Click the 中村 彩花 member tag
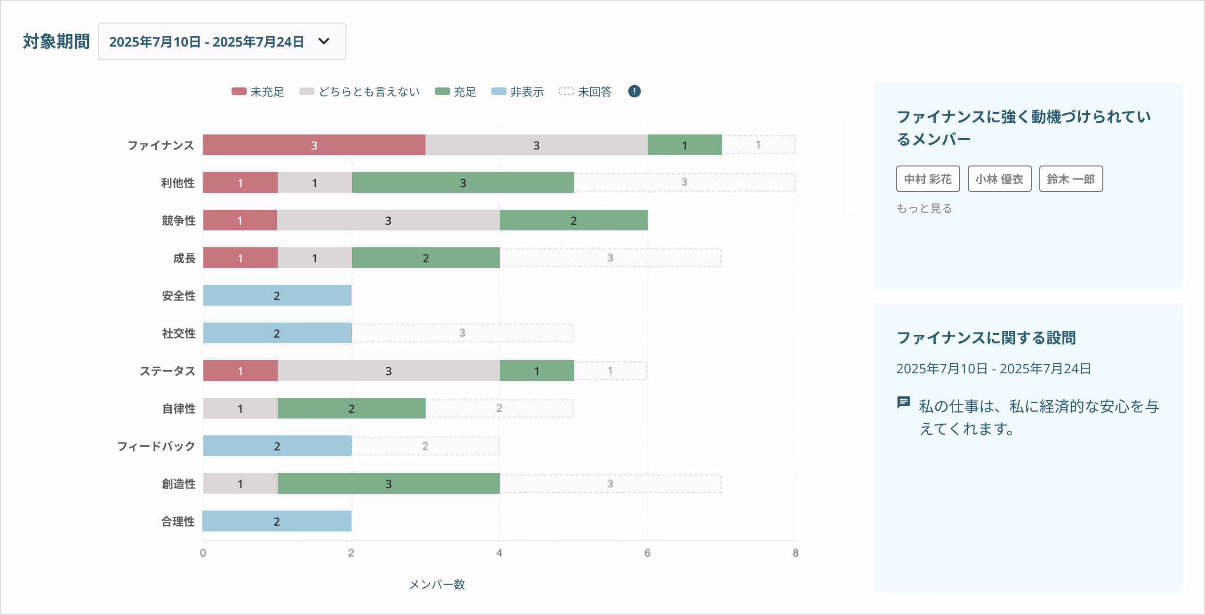This screenshot has width=1205, height=615. pos(928,179)
